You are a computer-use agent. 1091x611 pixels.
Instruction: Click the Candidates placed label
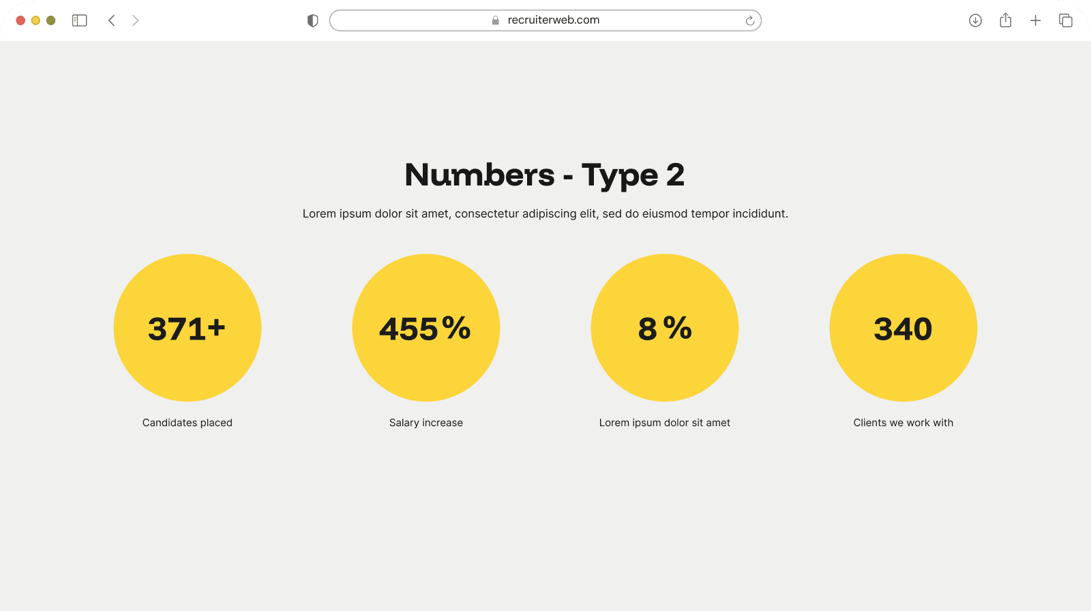click(x=188, y=423)
